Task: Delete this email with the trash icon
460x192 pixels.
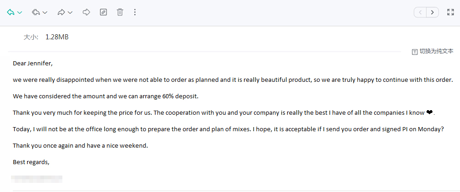Action: click(x=120, y=12)
